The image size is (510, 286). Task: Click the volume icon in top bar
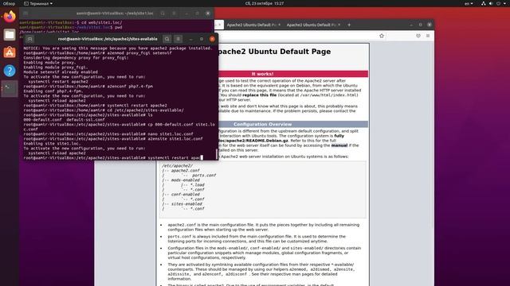[x=491, y=3]
